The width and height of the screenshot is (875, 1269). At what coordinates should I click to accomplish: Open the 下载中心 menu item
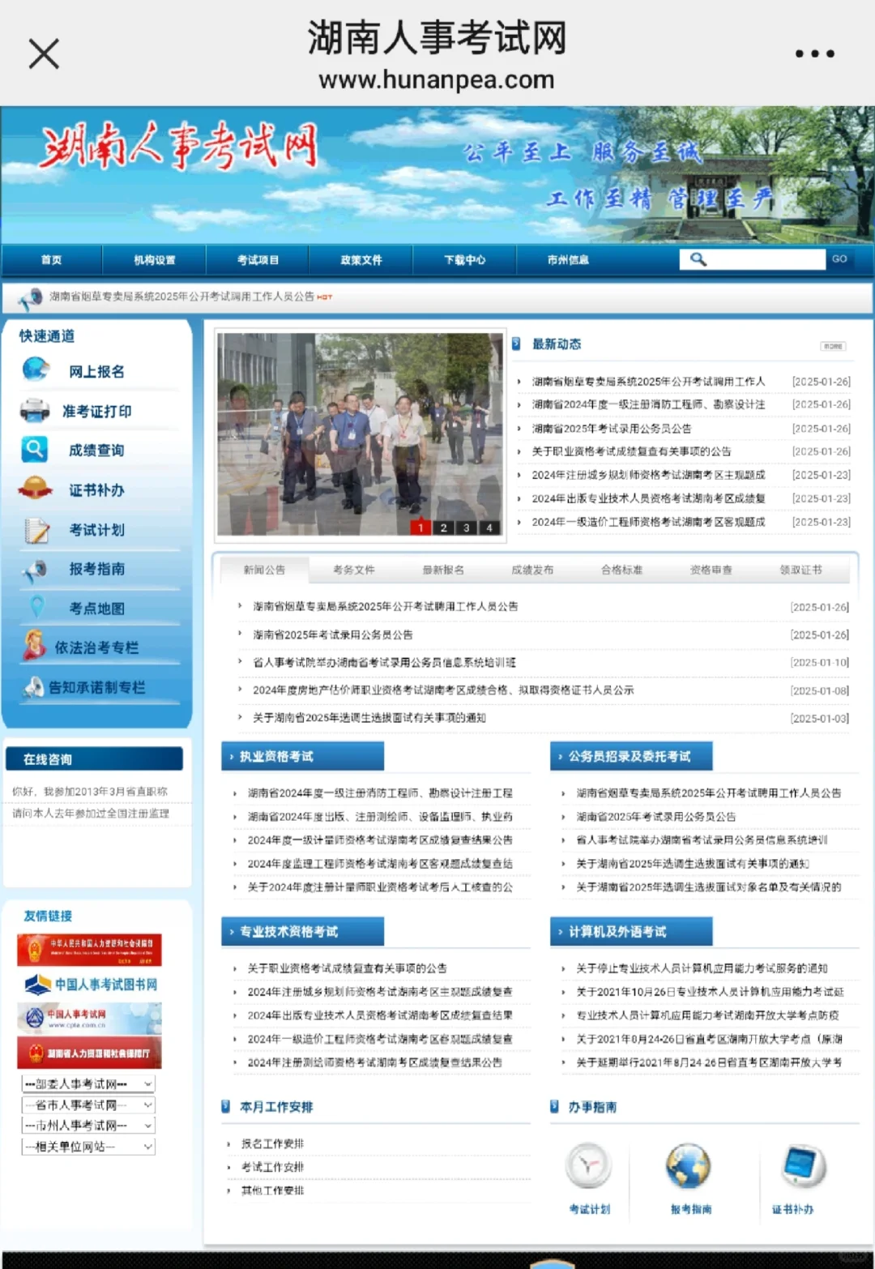point(466,260)
